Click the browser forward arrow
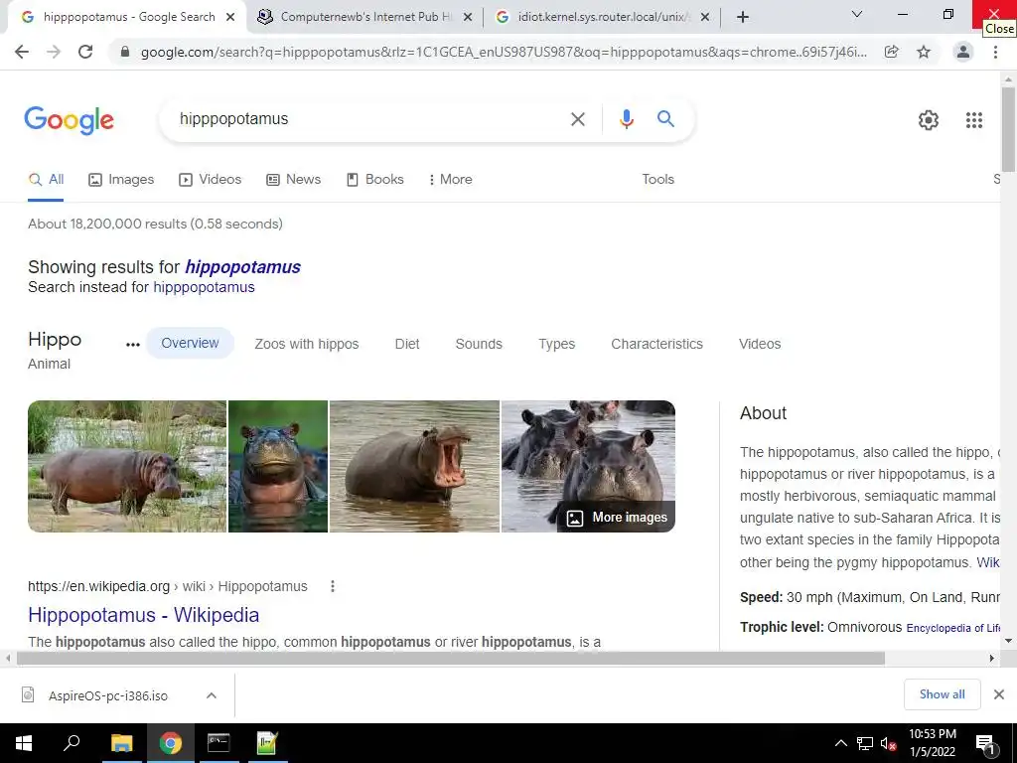Viewport: 1017px width, 763px height. (x=54, y=52)
